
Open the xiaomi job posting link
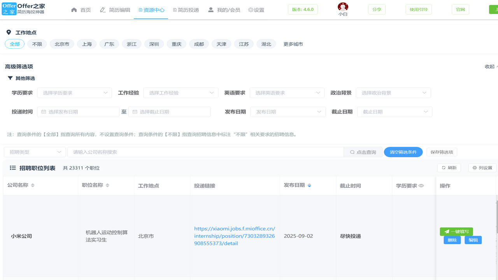coord(234,236)
